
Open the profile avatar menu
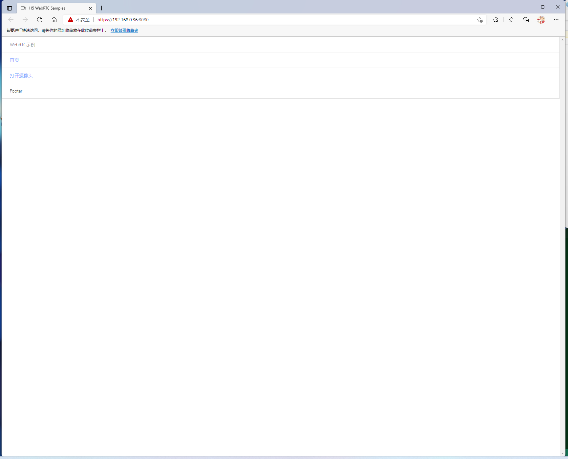[541, 20]
